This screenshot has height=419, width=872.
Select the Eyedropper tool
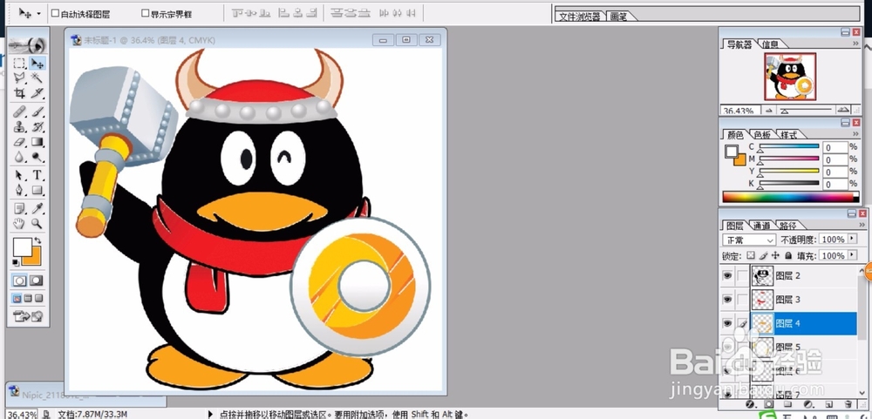coord(37,209)
